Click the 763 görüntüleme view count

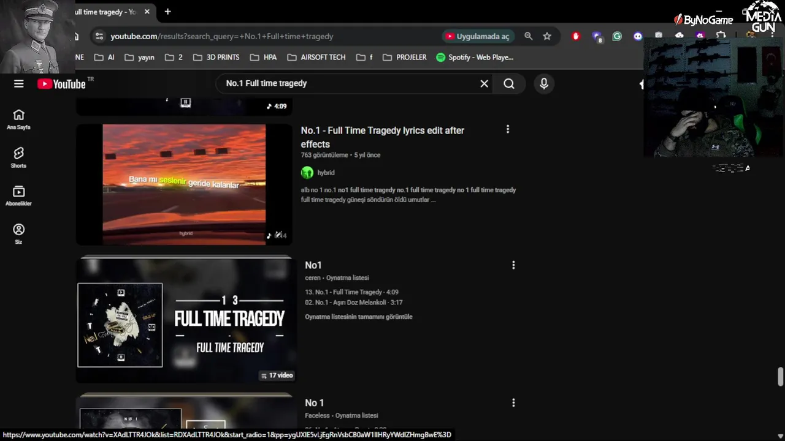[324, 155]
